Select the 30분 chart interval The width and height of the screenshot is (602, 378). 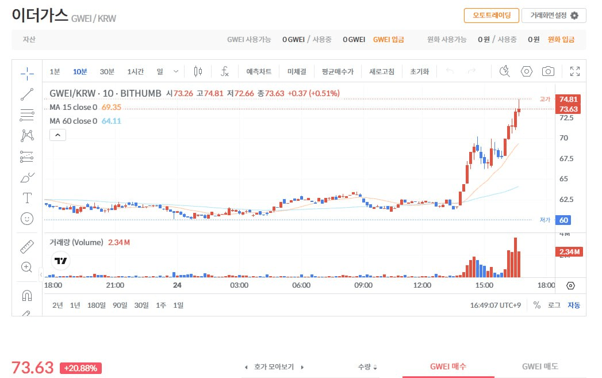(107, 72)
